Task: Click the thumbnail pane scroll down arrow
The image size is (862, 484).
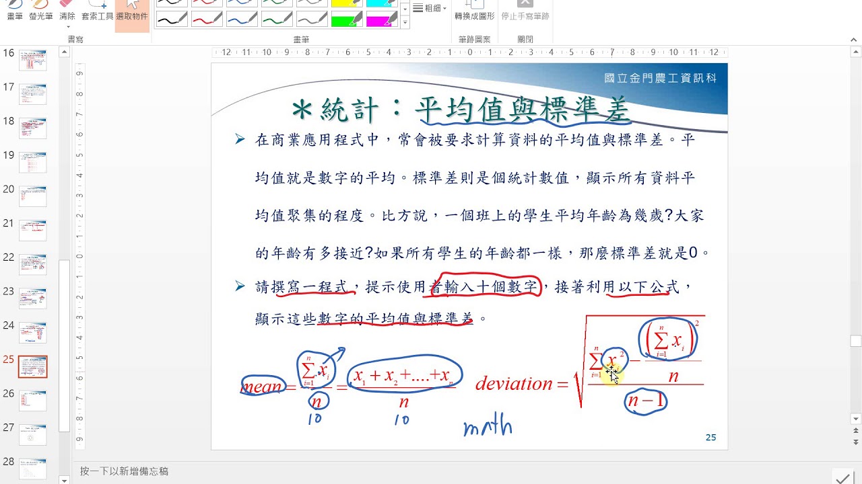Action: coord(64,480)
